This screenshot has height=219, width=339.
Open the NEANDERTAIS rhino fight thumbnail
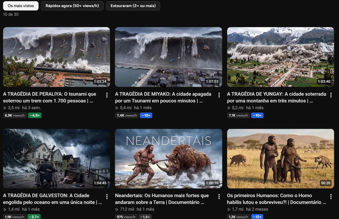168,159
